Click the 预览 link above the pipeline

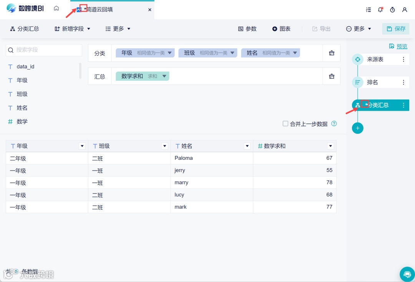pyautogui.click(x=401, y=46)
